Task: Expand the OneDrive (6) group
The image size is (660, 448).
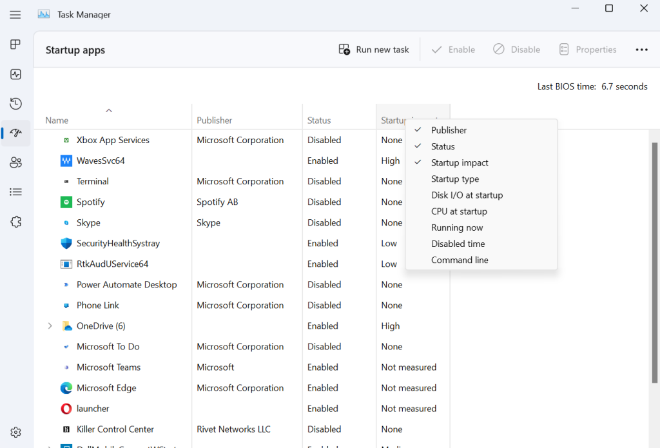Action: (x=50, y=326)
